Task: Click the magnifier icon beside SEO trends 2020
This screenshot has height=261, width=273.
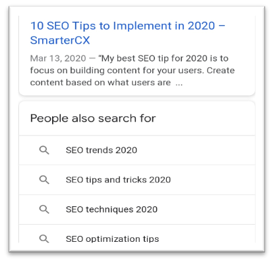Action: 44,151
